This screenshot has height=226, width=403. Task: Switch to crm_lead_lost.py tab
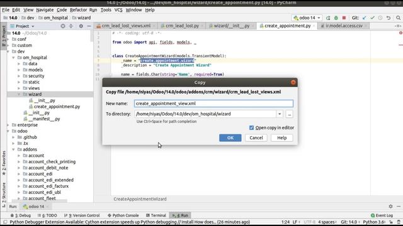[182, 26]
